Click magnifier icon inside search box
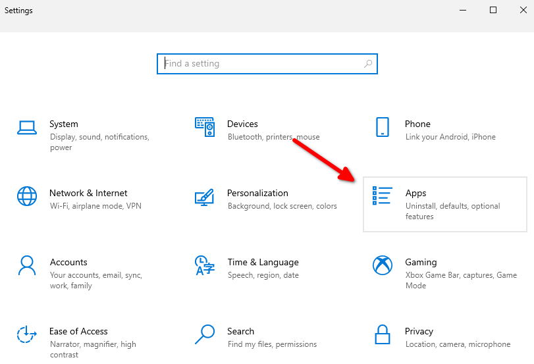Viewport: 534px width, 364px height. tap(368, 64)
